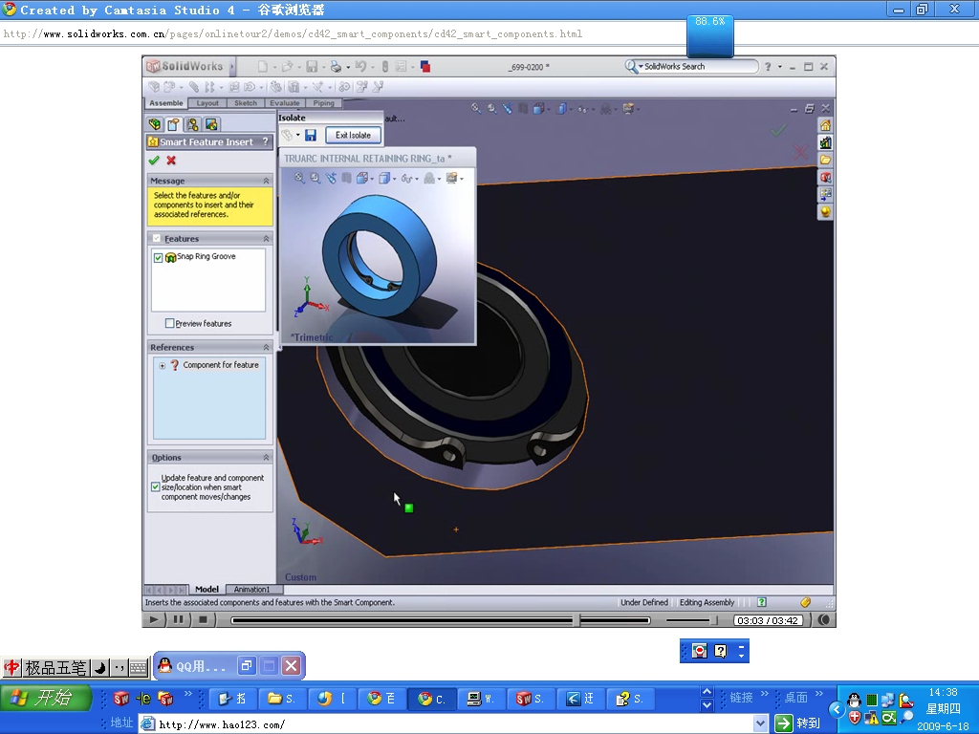Click Zoom to Area in preview window

point(315,179)
